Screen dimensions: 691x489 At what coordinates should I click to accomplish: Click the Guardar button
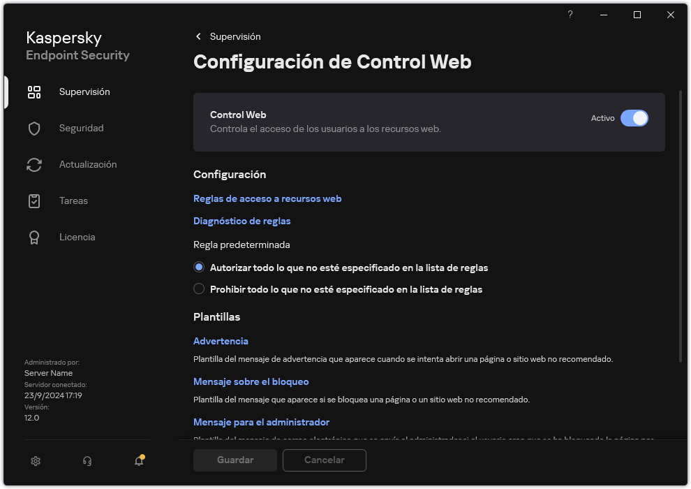(x=235, y=460)
